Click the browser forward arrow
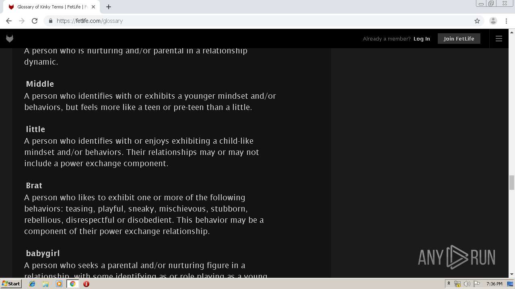515x289 pixels. coord(22,21)
